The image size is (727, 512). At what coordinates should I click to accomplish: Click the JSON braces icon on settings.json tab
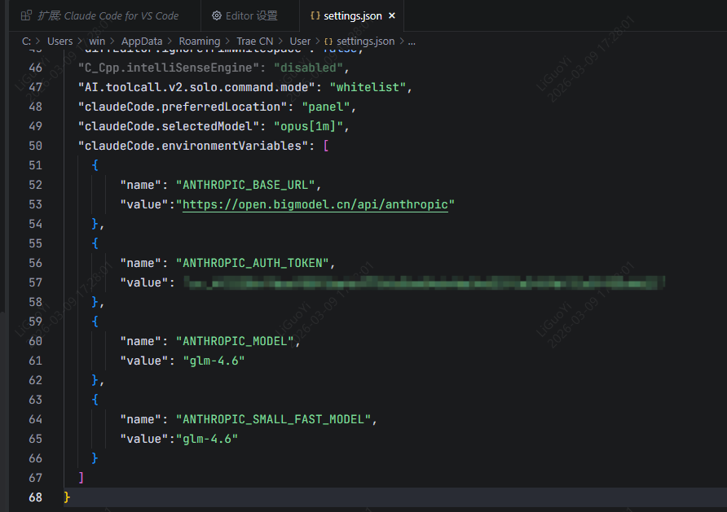[x=315, y=16]
